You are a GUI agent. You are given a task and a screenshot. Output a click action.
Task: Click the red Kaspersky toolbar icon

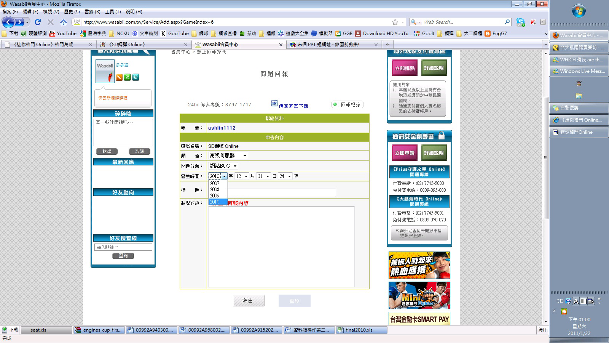coord(533,22)
